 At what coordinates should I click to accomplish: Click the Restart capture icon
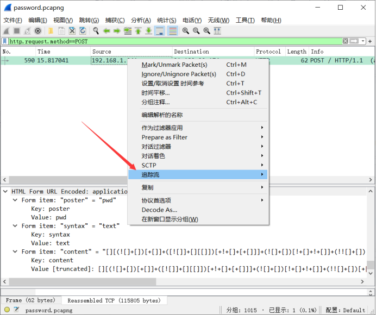27,31
